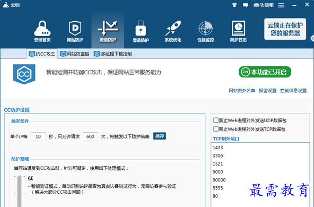Switch to 抗CC攻击 tab
314x207 pixels.
click(42, 54)
